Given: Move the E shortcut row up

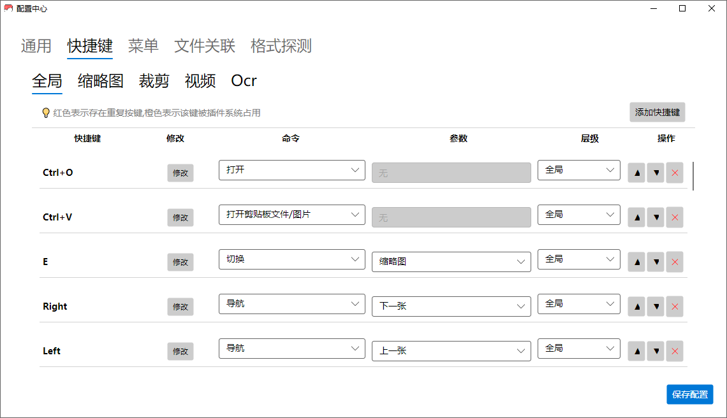Looking at the screenshot, I should 636,262.
